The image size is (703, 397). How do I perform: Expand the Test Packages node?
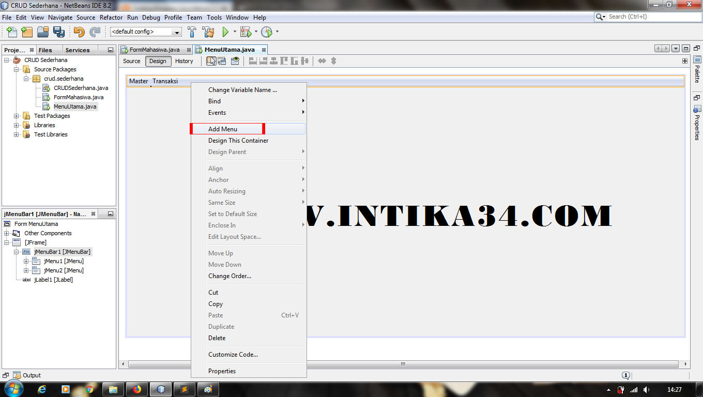[17, 116]
